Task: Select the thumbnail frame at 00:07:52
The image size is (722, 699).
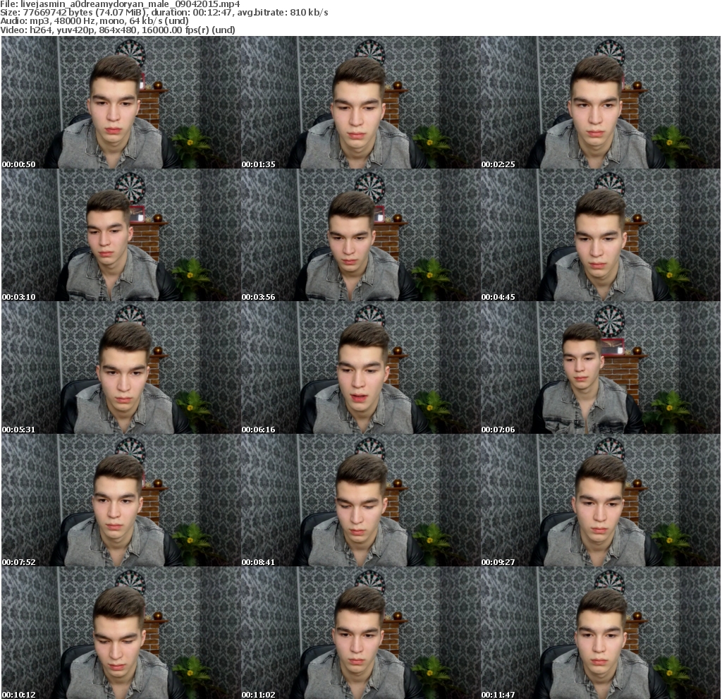Action: point(121,500)
